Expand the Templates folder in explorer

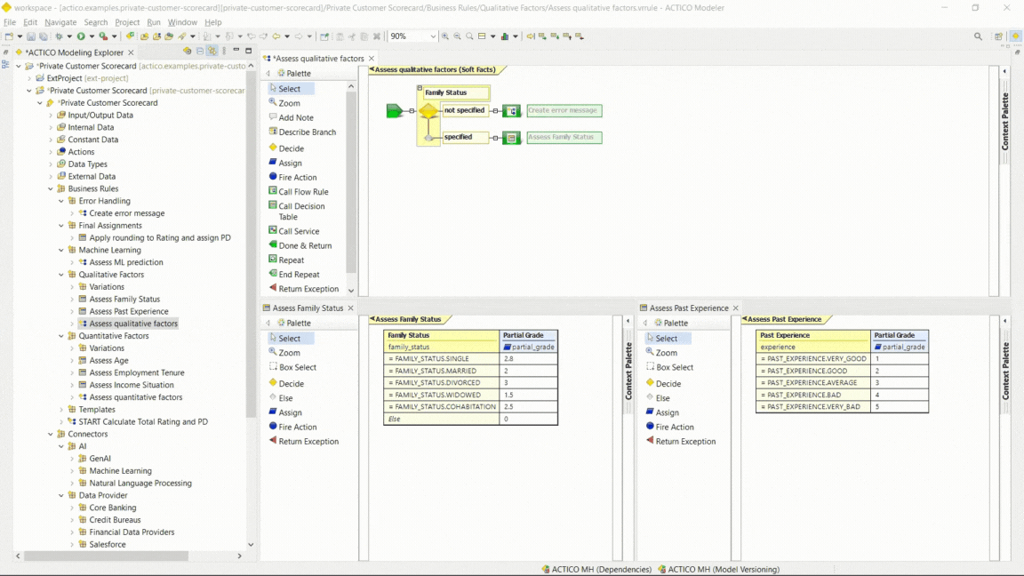(61, 410)
